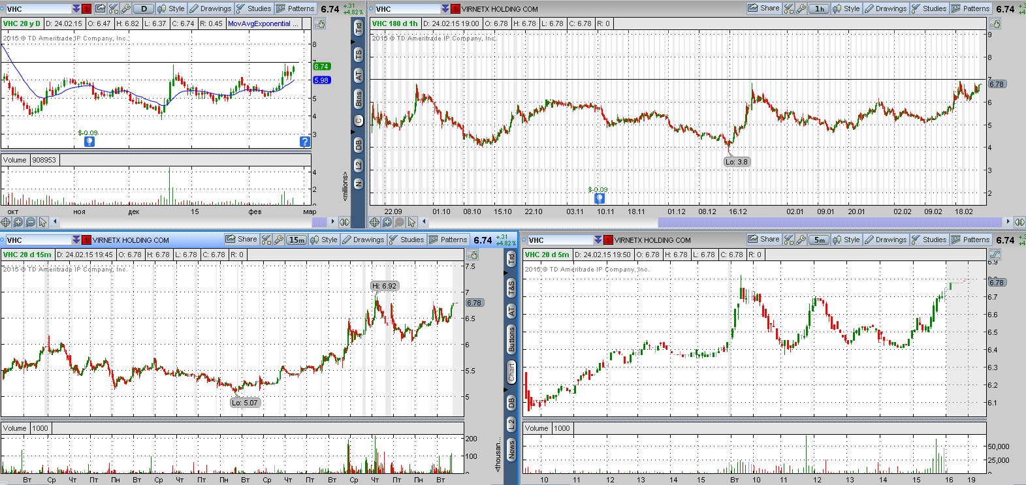Viewport: 1026px width, 485px height.
Task: Open edit studies icon in daily chart
Action: tap(114, 8)
